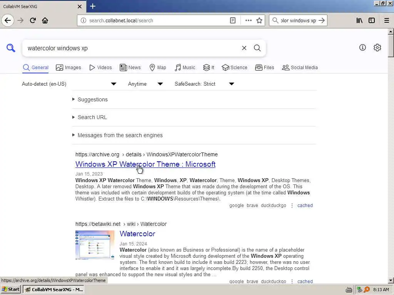Open the browser home page

coord(45,20)
